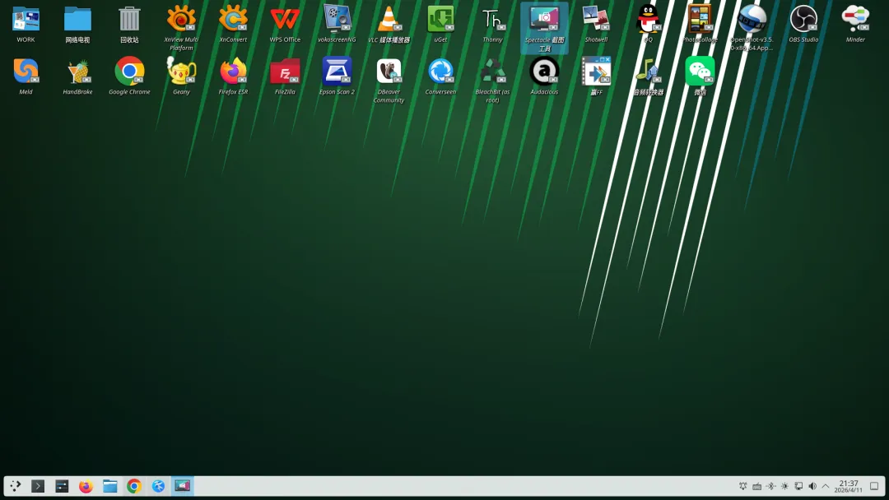The width and height of the screenshot is (889, 500).
Task: Open the screen brightness tray icon
Action: pyautogui.click(x=784, y=486)
